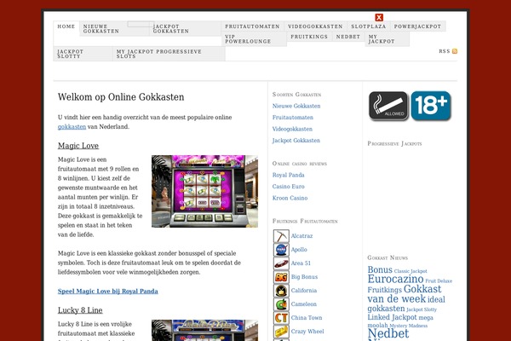Viewport: 511px width, 341px height.
Task: Click the RSS text link
Action: pyautogui.click(x=445, y=51)
